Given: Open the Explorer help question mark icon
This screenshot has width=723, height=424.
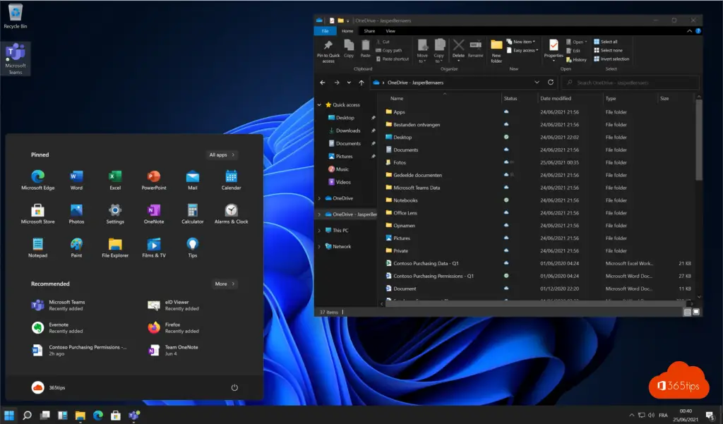Looking at the screenshot, I should click(x=698, y=31).
